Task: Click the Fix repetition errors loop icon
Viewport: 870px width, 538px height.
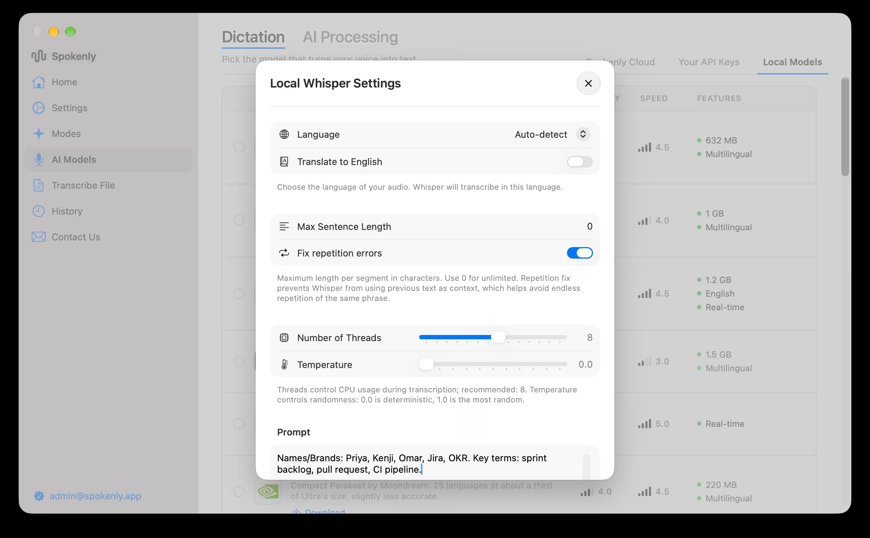Action: coord(284,253)
